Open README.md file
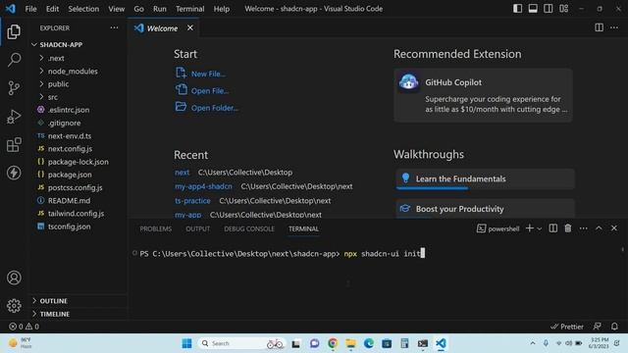This screenshot has height=353, width=628. click(78, 200)
